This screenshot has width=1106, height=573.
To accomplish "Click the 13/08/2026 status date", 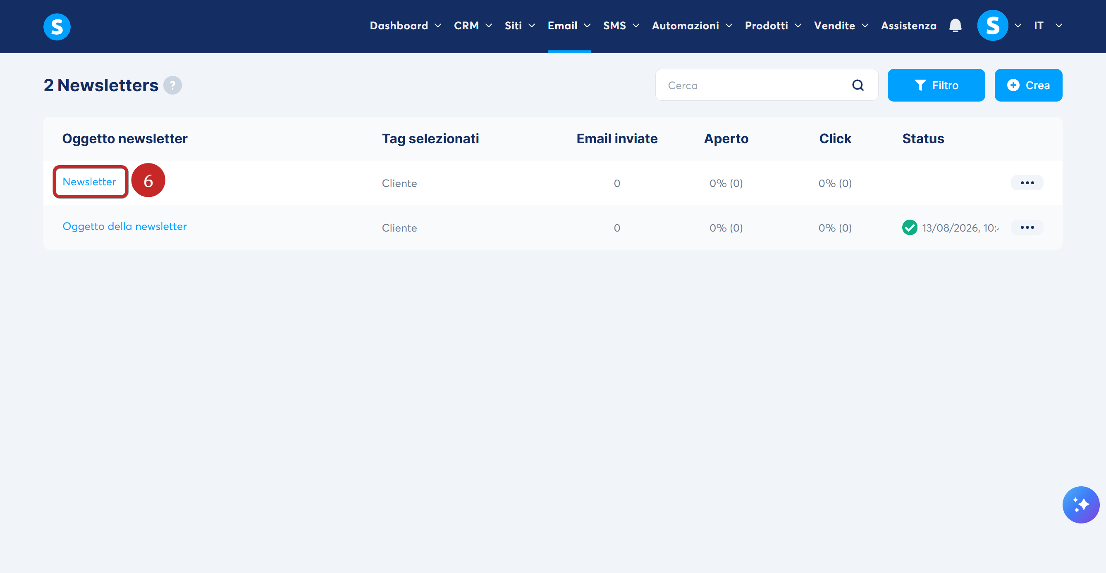I will click(x=960, y=228).
